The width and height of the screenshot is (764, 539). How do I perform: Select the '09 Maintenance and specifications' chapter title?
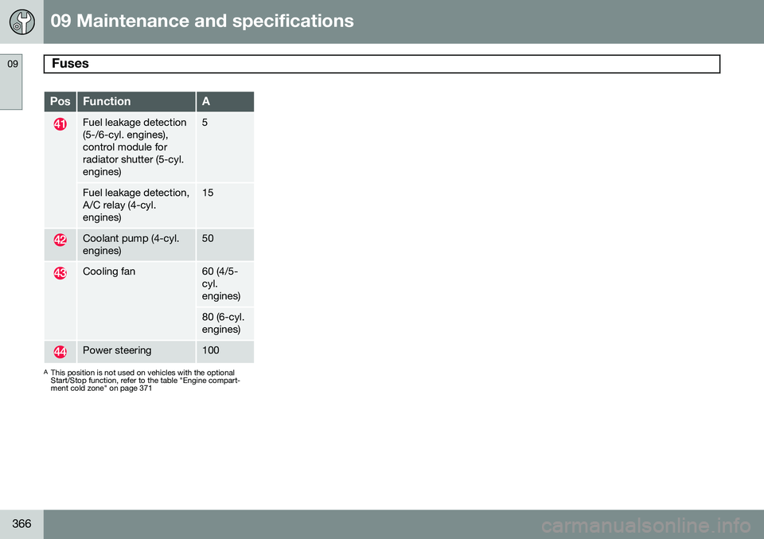click(x=202, y=21)
